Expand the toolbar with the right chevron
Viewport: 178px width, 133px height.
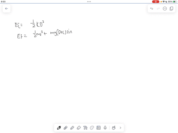point(121,128)
